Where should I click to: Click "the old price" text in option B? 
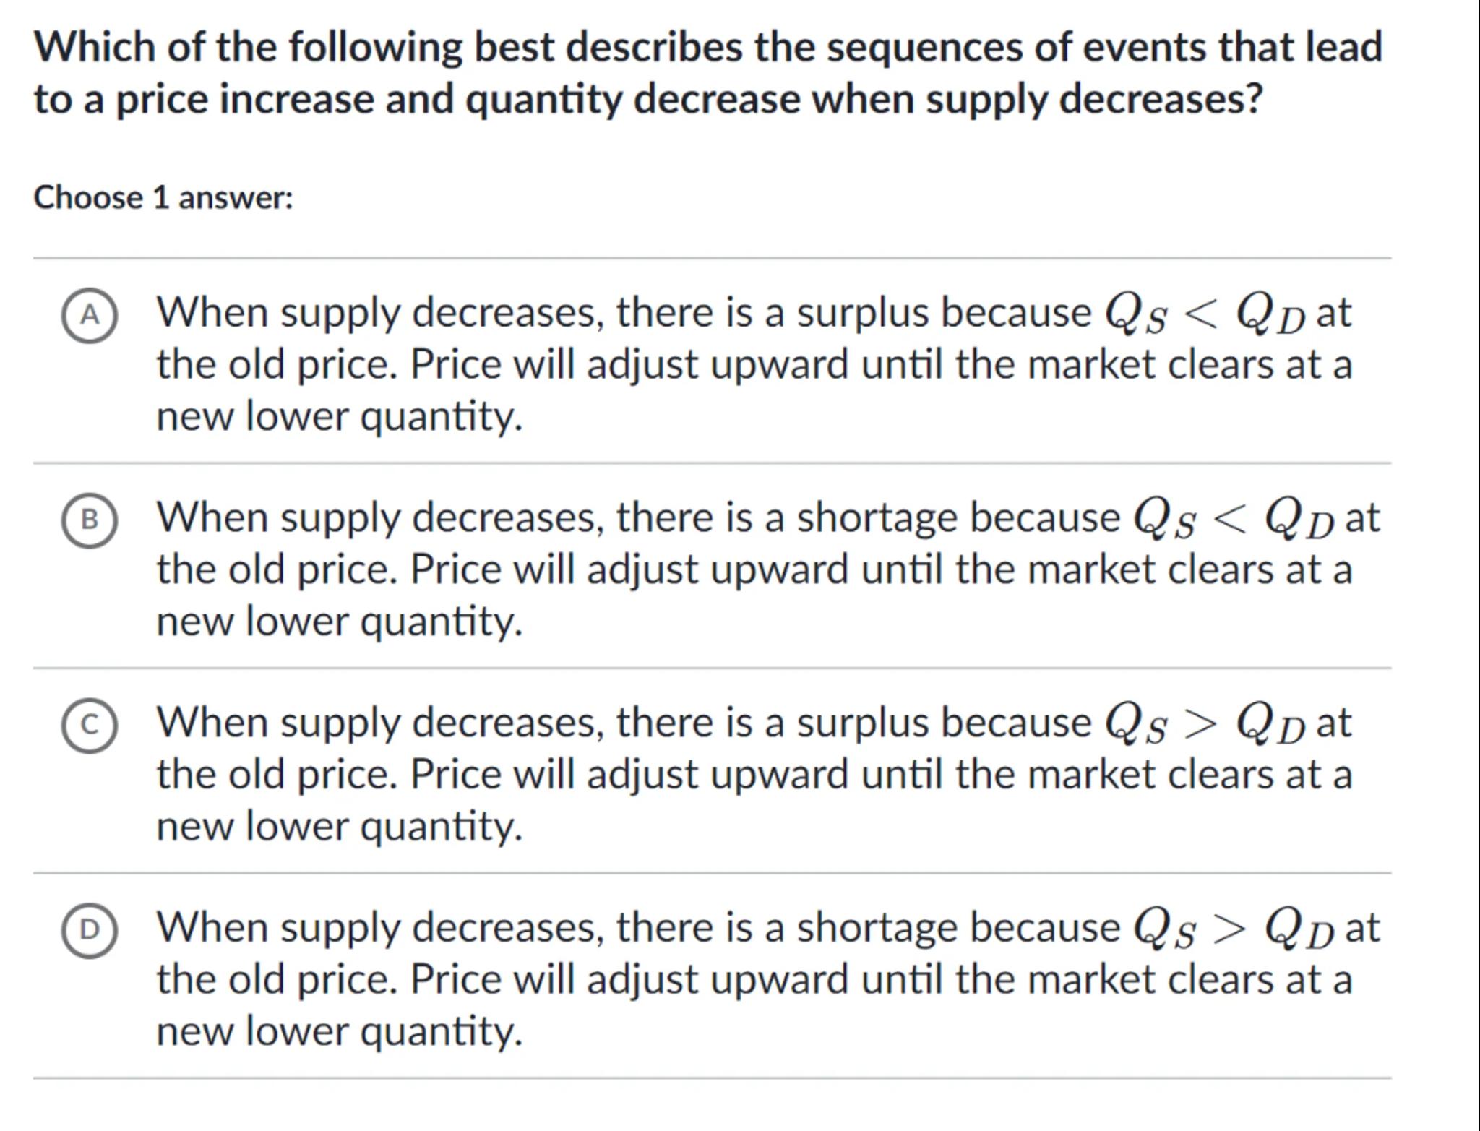(276, 569)
